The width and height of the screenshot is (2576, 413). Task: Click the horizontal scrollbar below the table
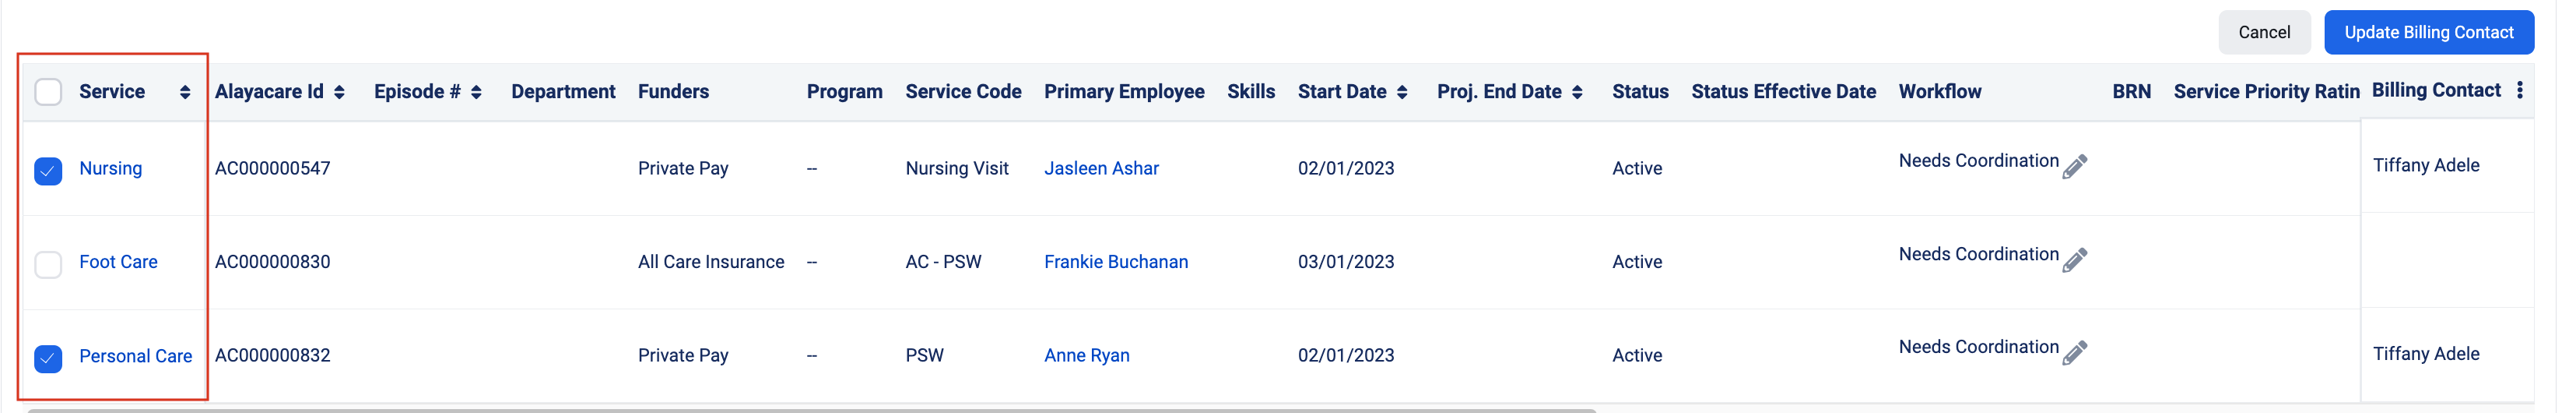click(x=810, y=410)
